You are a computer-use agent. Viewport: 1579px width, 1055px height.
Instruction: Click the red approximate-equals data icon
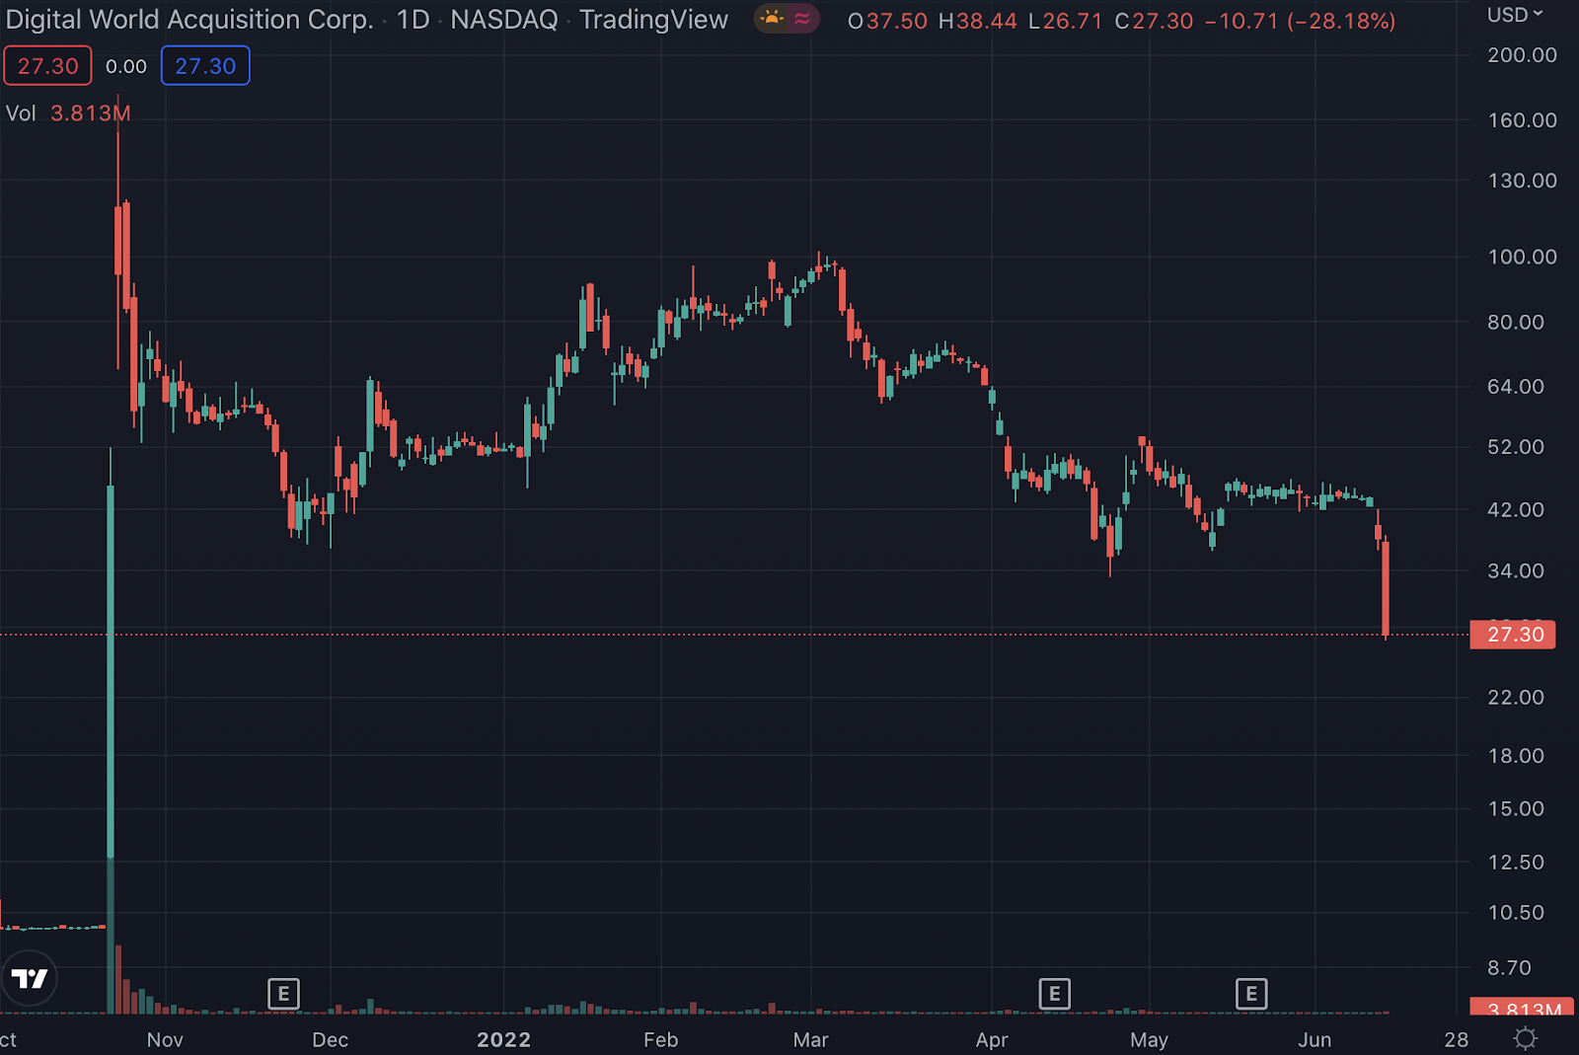point(802,19)
